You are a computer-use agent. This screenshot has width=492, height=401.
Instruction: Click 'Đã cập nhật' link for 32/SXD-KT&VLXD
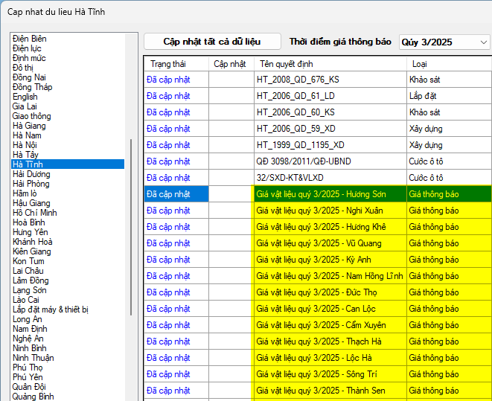(168, 178)
